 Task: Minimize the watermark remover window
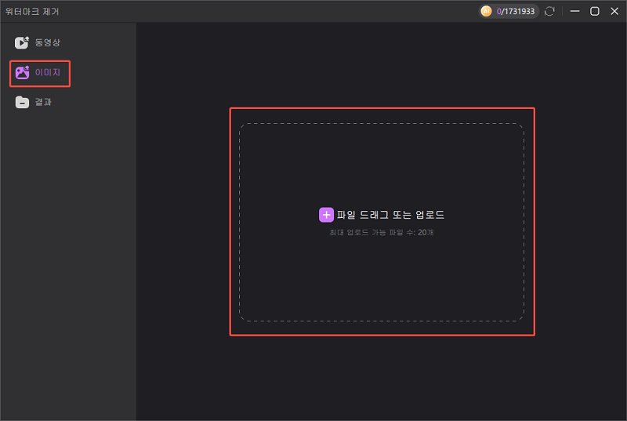pos(575,11)
